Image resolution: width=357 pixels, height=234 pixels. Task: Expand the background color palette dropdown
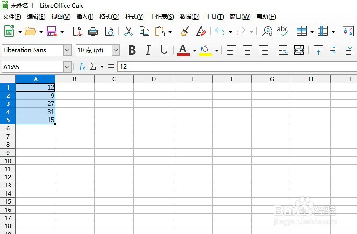216,50
